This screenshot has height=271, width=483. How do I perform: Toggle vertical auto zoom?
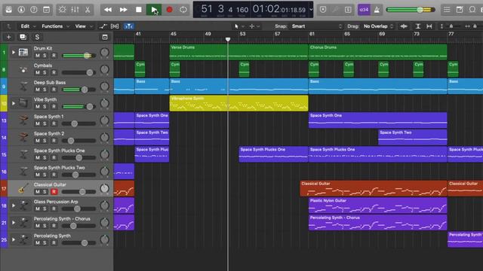click(417, 26)
